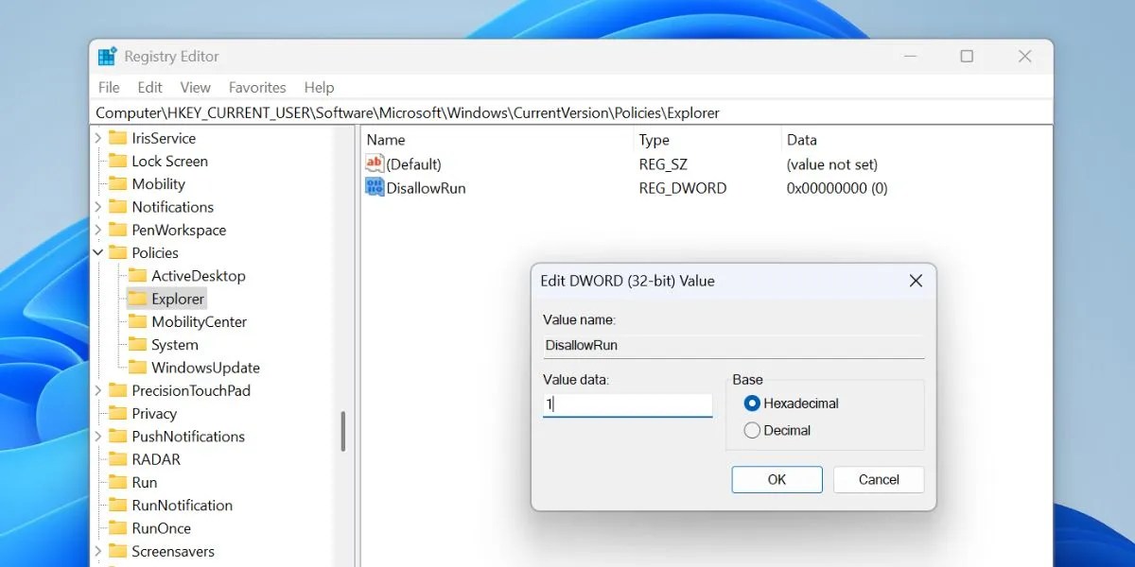Click the WindowsUpdate folder icon
1135x567 pixels.
138,368
